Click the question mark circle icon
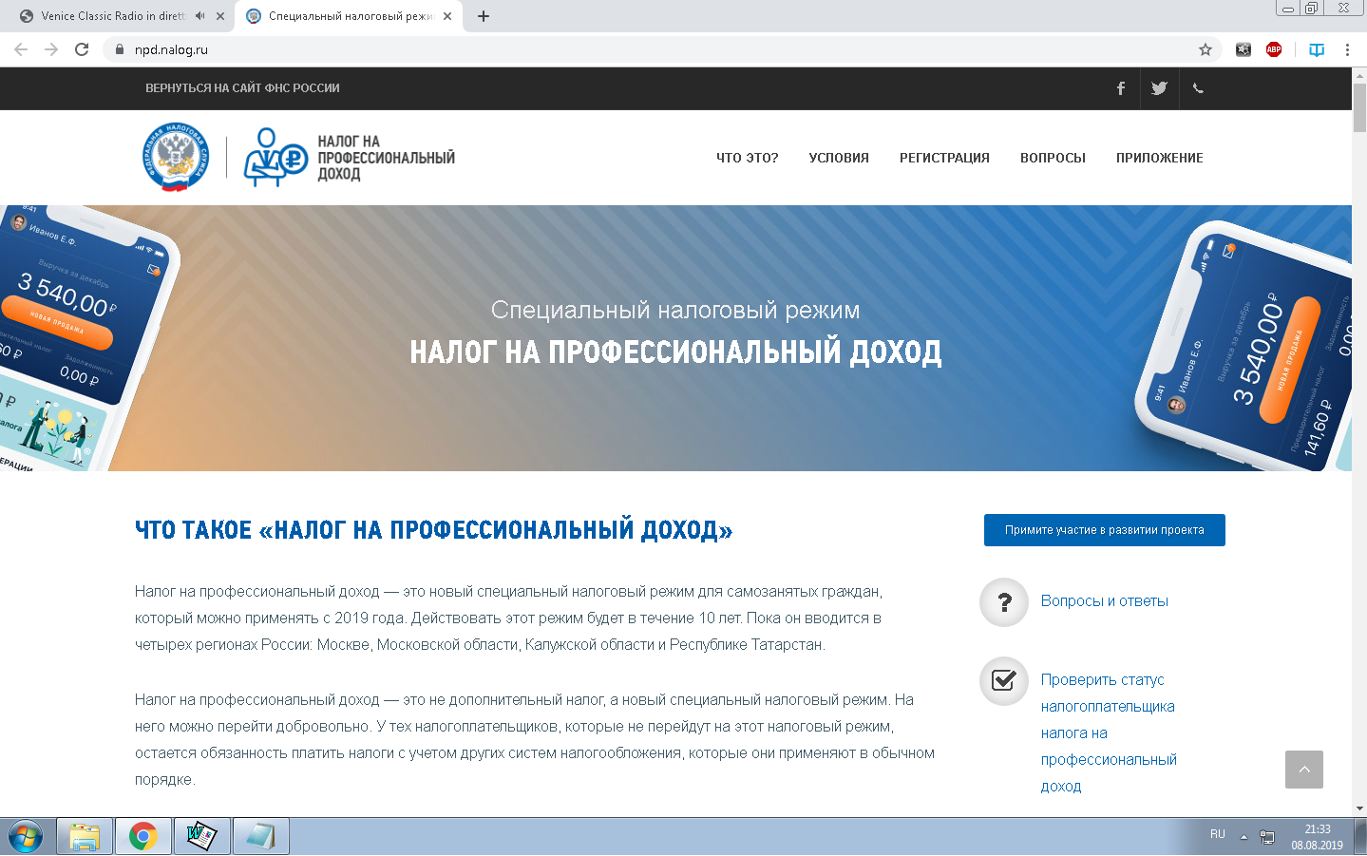 [1004, 602]
